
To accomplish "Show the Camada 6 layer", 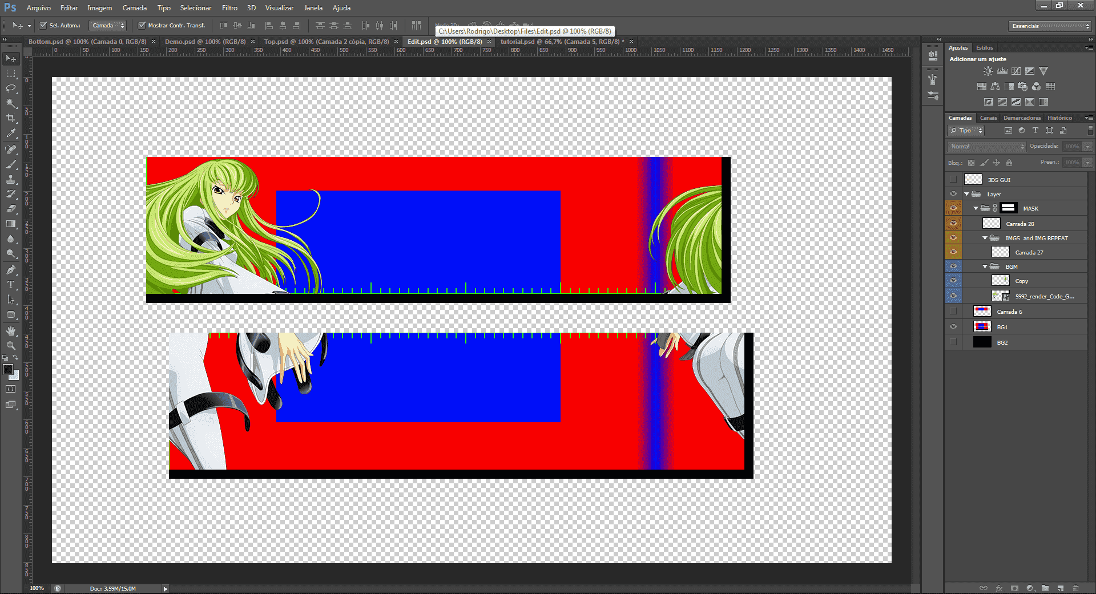I will 953,312.
